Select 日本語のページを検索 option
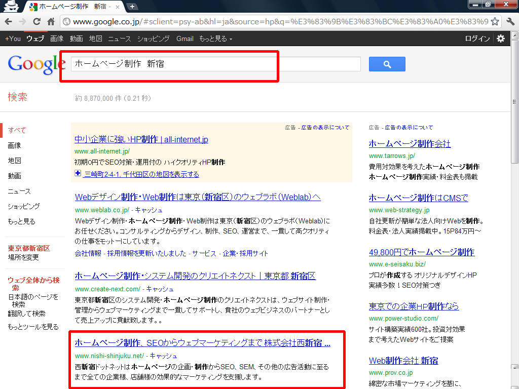Image resolution: width=519 pixels, height=389 pixels. coord(33,300)
